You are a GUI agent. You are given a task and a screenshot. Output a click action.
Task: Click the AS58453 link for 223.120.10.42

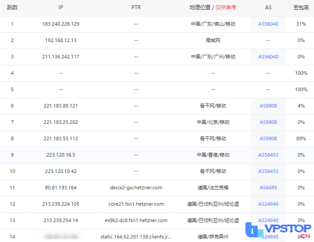coord(268,171)
